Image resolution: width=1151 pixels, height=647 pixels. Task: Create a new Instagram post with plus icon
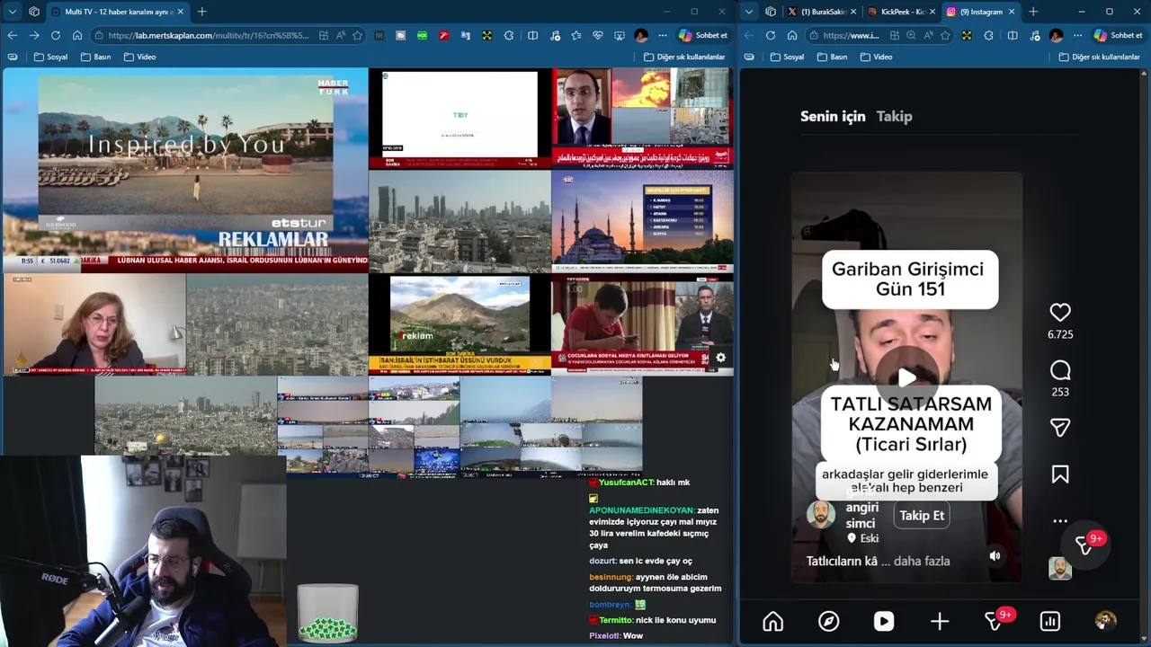940,621
